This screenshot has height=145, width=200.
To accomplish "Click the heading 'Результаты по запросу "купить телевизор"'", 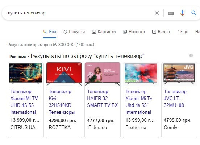I will [x=88, y=56].
